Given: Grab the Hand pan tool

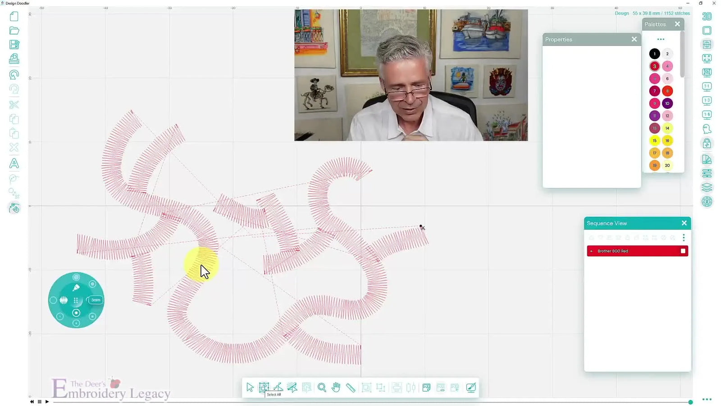Looking at the screenshot, I should 336,387.
